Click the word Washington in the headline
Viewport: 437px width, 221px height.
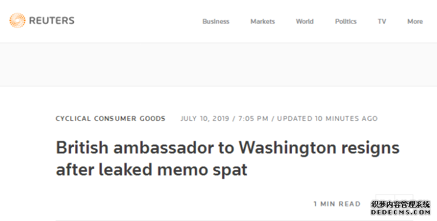point(287,148)
